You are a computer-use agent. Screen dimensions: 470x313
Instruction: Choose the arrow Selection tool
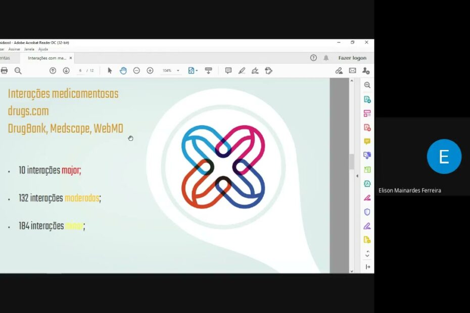110,71
